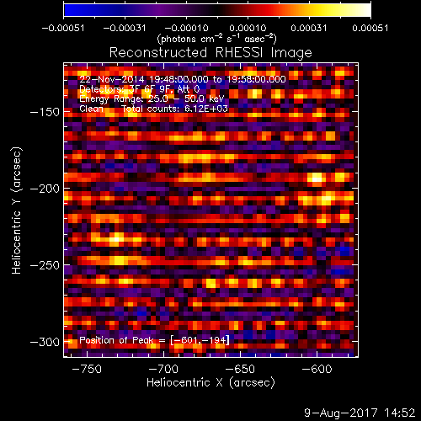421x421 pixels.
Task: Click the Total counts 6.12E+03 text
Action: tap(174, 109)
